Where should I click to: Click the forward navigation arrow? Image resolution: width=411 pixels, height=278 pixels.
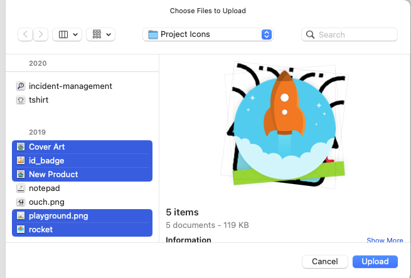coord(41,34)
